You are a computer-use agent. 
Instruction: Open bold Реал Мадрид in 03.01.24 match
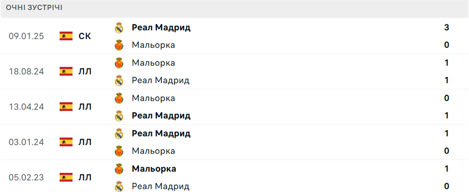pyautogui.click(x=161, y=133)
